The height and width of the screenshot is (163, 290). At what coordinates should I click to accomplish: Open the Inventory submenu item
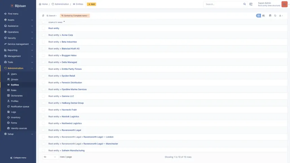[16, 117]
